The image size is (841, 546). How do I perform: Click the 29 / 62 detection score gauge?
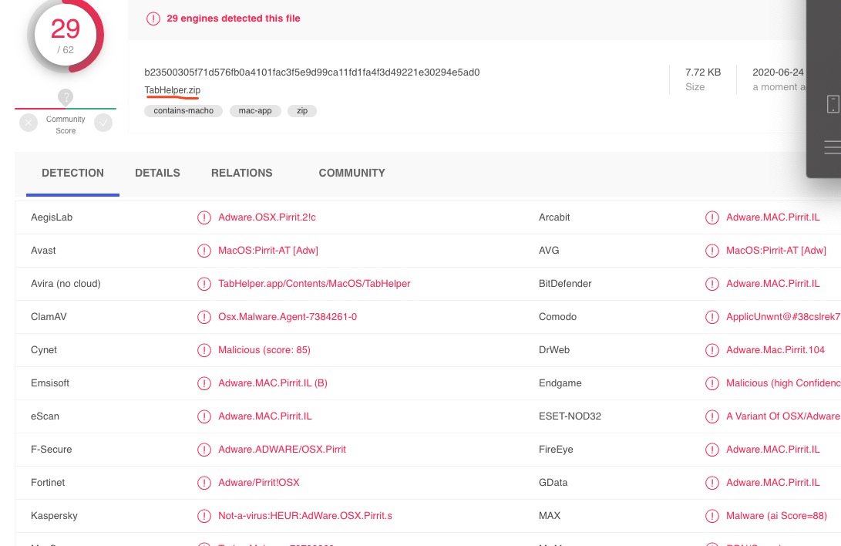point(66,35)
